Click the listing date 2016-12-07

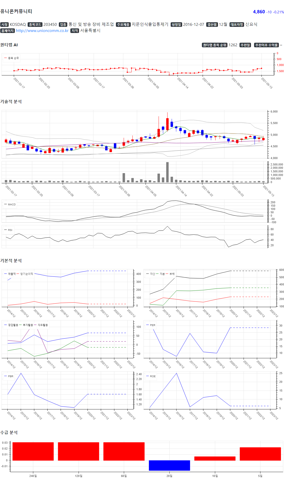(194, 25)
